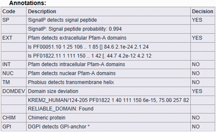Select the SP code cell
Image resolution: width=216 pixels, height=132 pixels.
pos(13,20)
